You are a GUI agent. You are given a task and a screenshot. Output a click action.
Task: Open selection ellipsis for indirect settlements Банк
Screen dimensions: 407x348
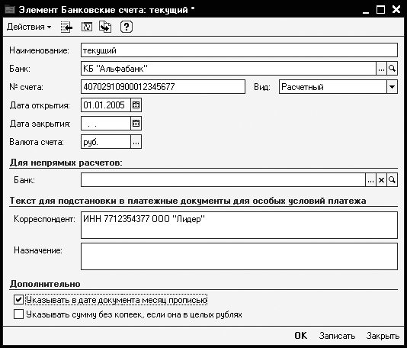[370, 180]
